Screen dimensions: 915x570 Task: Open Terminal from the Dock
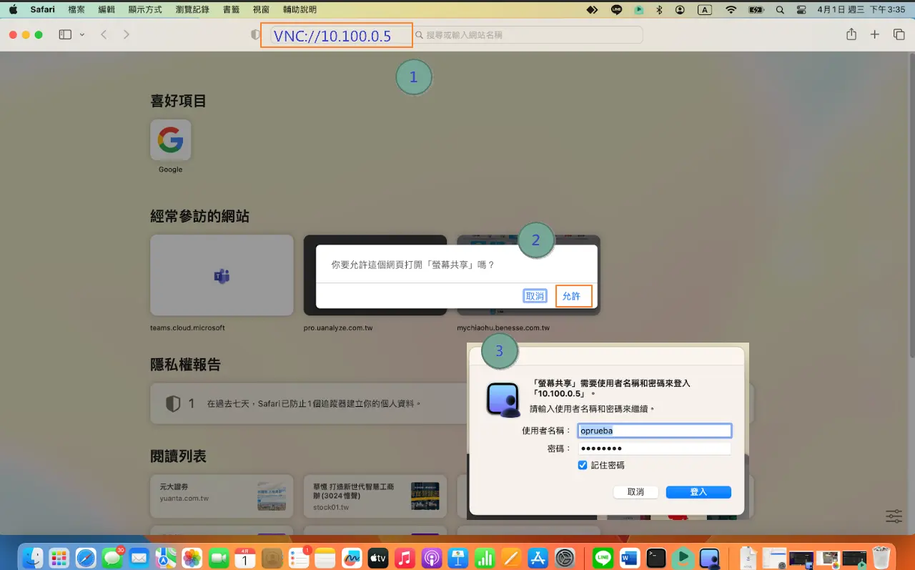pyautogui.click(x=656, y=558)
